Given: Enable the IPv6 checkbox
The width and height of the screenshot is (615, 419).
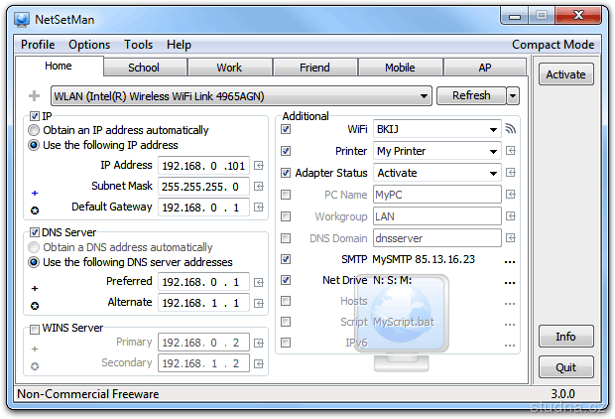Looking at the screenshot, I should 286,343.
